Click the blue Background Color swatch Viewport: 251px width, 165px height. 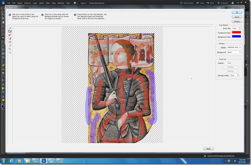pos(236,37)
